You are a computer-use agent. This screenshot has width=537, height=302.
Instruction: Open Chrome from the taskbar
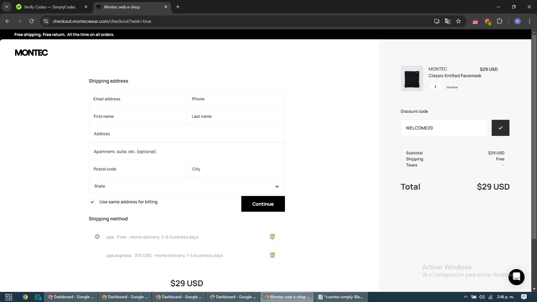(x=25, y=297)
